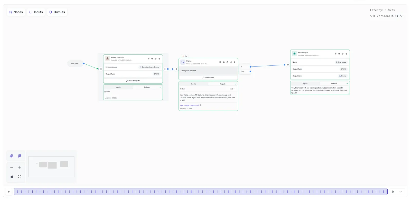Duplicate the Final Output node
411x203 pixels.
click(343, 54)
